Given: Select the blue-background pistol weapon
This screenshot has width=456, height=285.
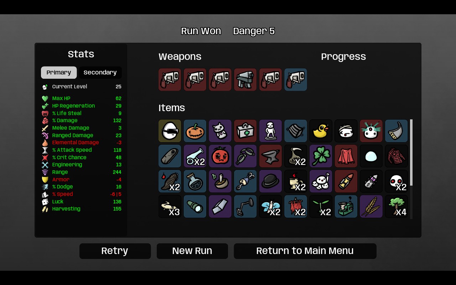Looking at the screenshot, I should click(295, 79).
